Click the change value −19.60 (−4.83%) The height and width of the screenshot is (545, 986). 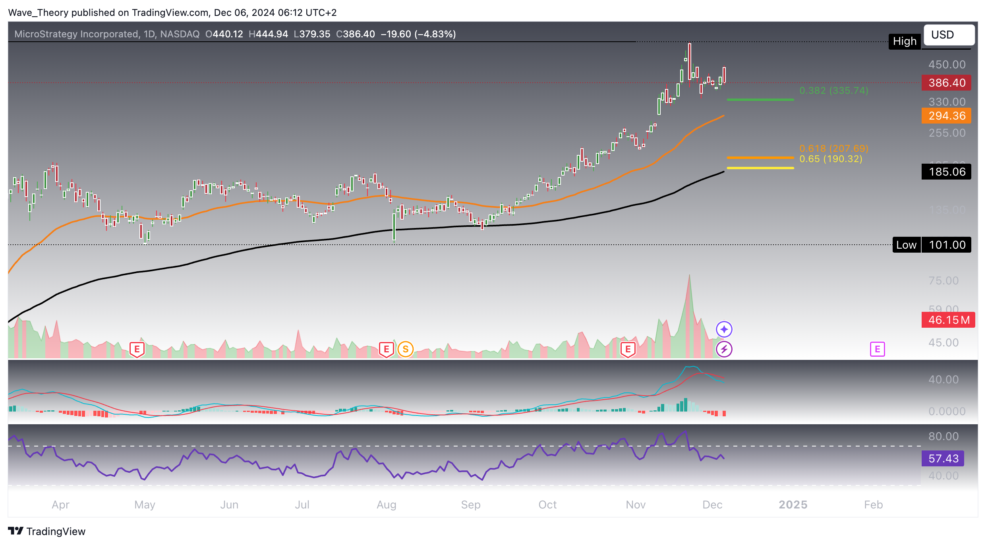[x=418, y=34]
